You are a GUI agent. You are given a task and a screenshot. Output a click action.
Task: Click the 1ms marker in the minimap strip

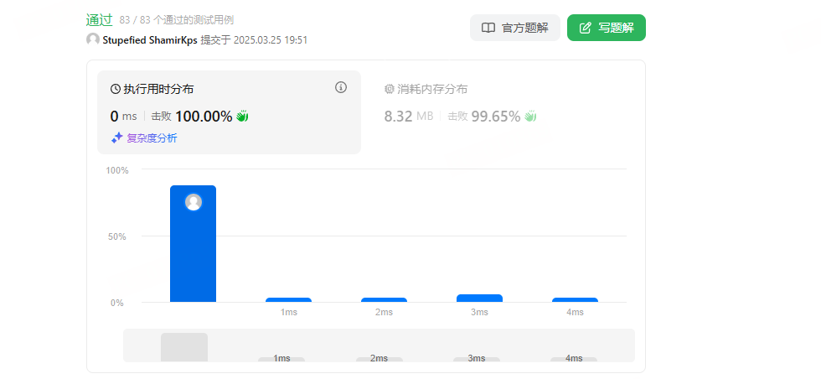point(281,359)
